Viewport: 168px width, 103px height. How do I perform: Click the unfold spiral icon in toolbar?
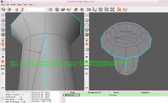(x=57, y=9)
